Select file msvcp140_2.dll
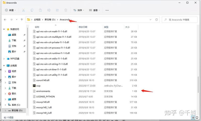201x121 pixels. (44, 113)
